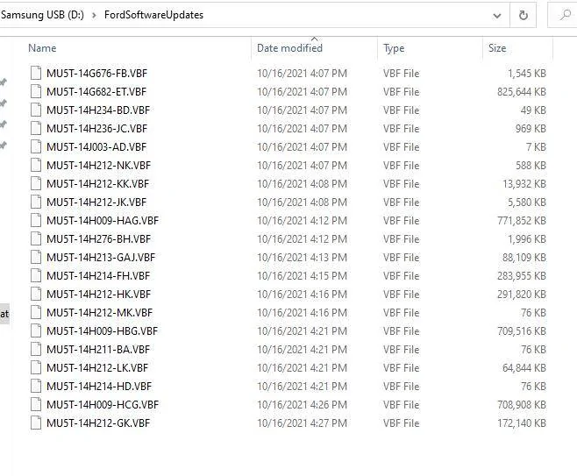Select the file icon of MU5T-14H236-JC.VBF
577x476 pixels.
coord(36,128)
